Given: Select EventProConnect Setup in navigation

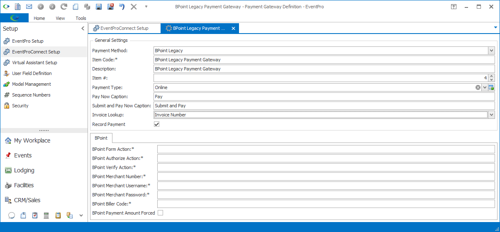Looking at the screenshot, I should 44,52.
